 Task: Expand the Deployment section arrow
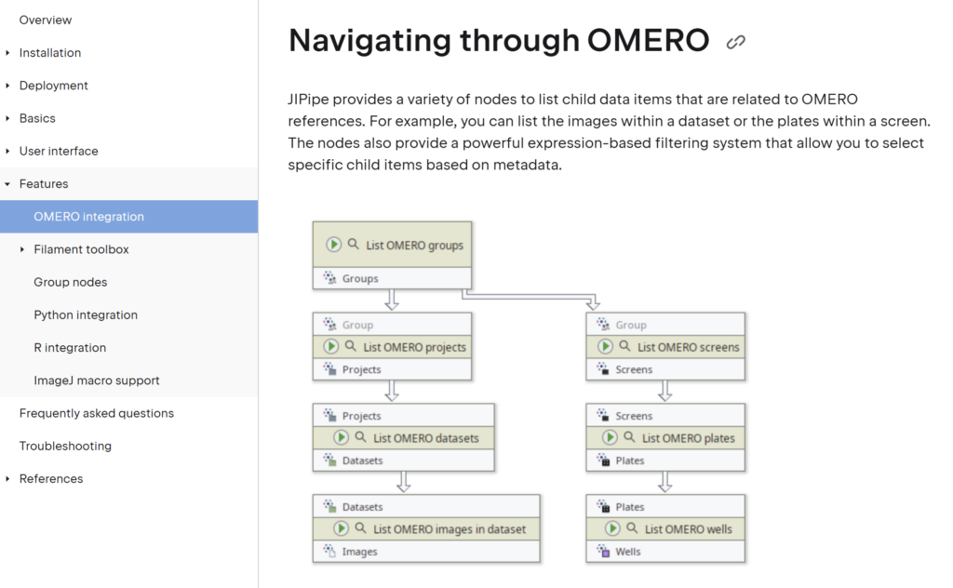pyautogui.click(x=7, y=86)
